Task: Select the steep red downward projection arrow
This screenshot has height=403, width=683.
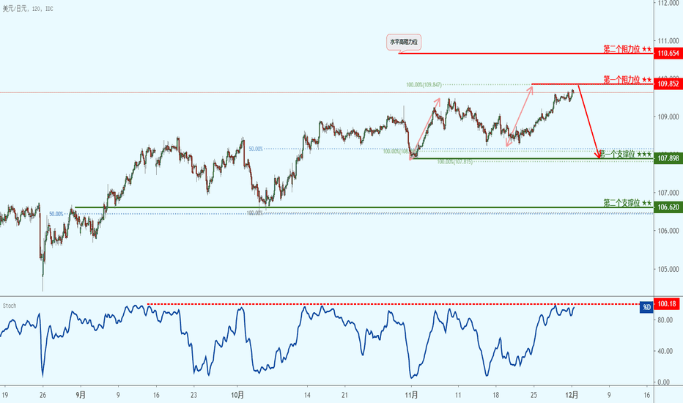Action: point(588,121)
